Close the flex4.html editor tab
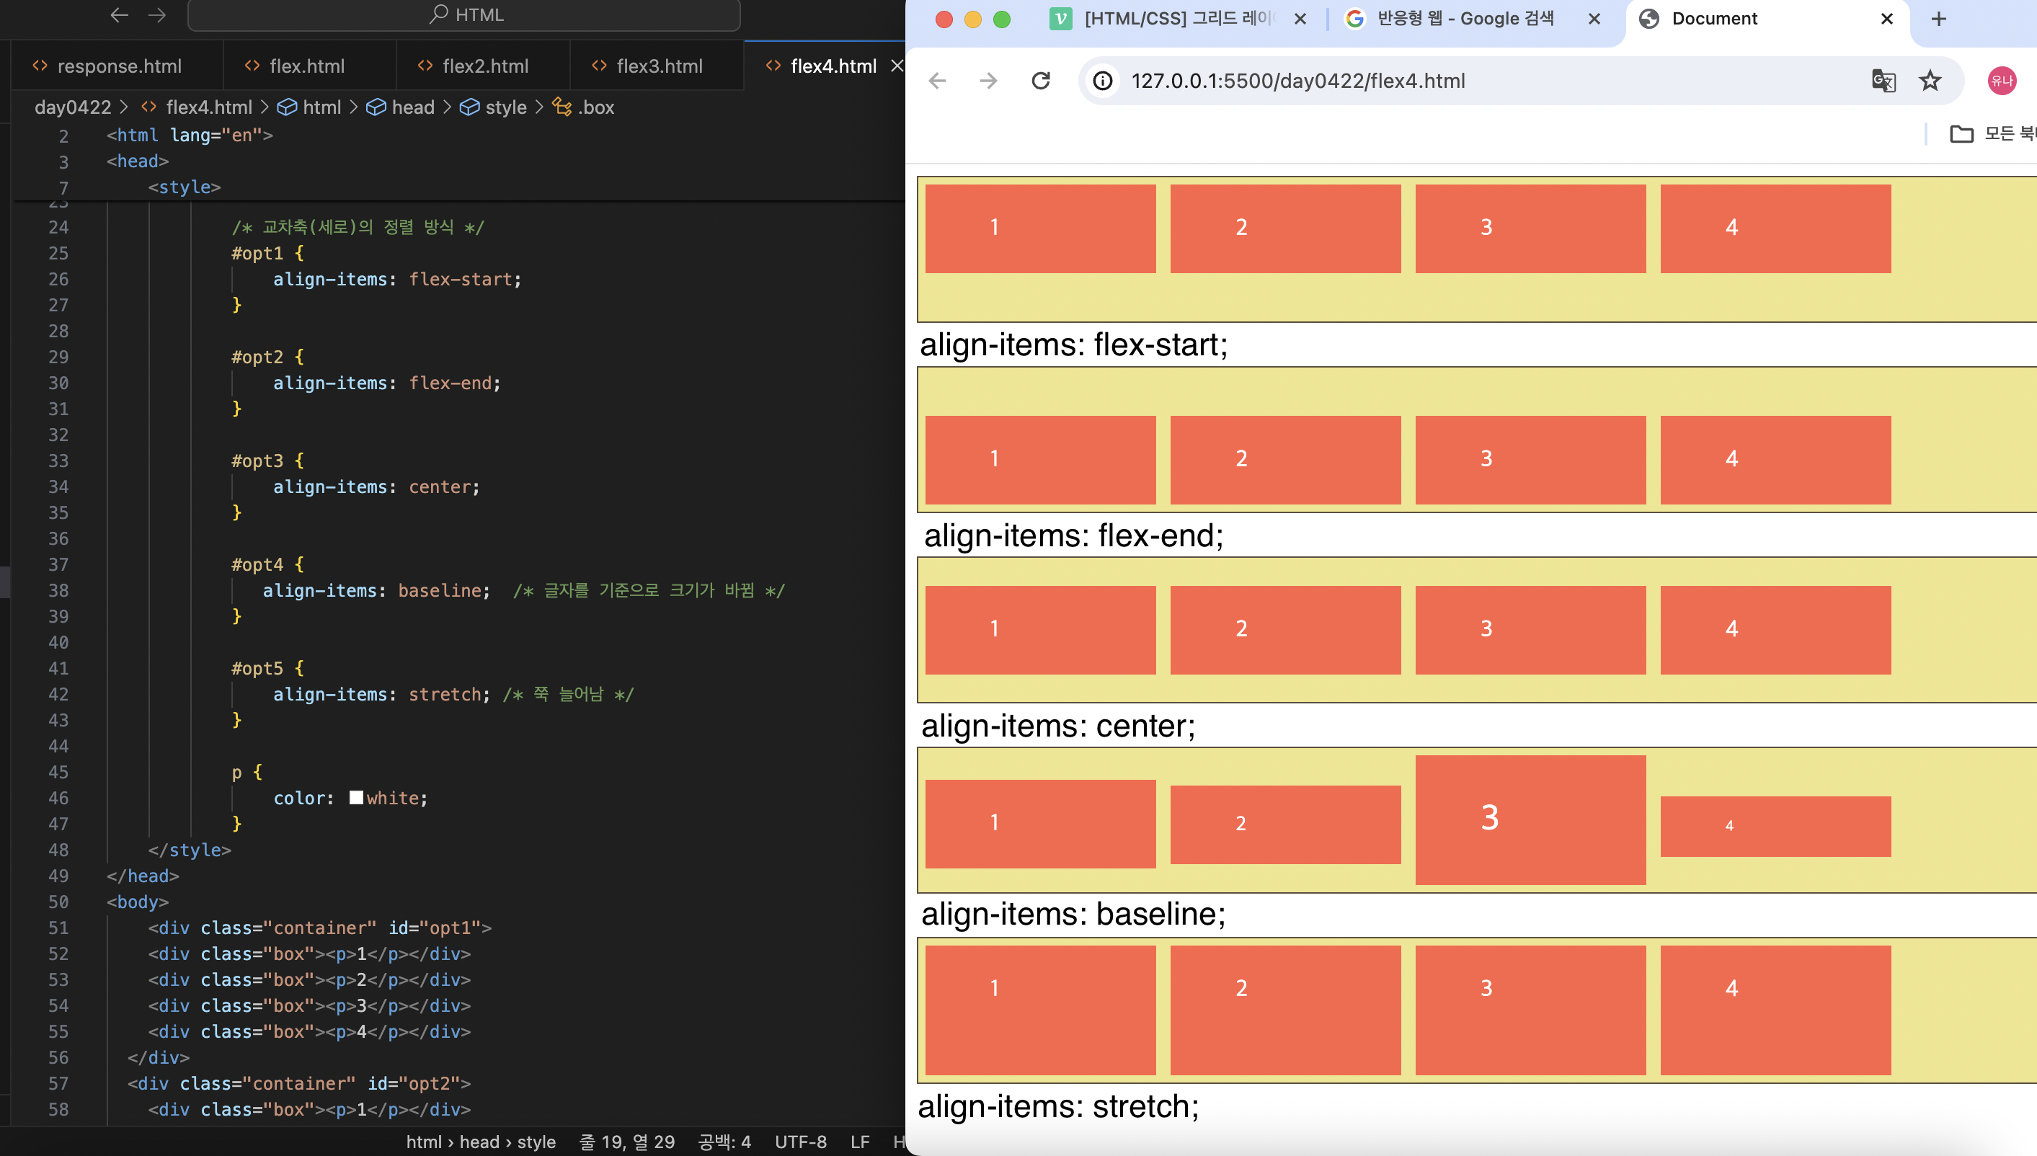Screen dimensions: 2037x1156 point(897,66)
